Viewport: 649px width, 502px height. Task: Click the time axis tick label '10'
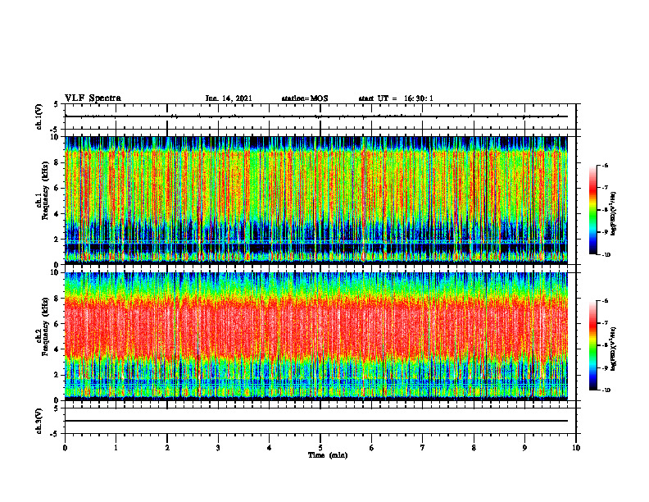click(x=576, y=448)
